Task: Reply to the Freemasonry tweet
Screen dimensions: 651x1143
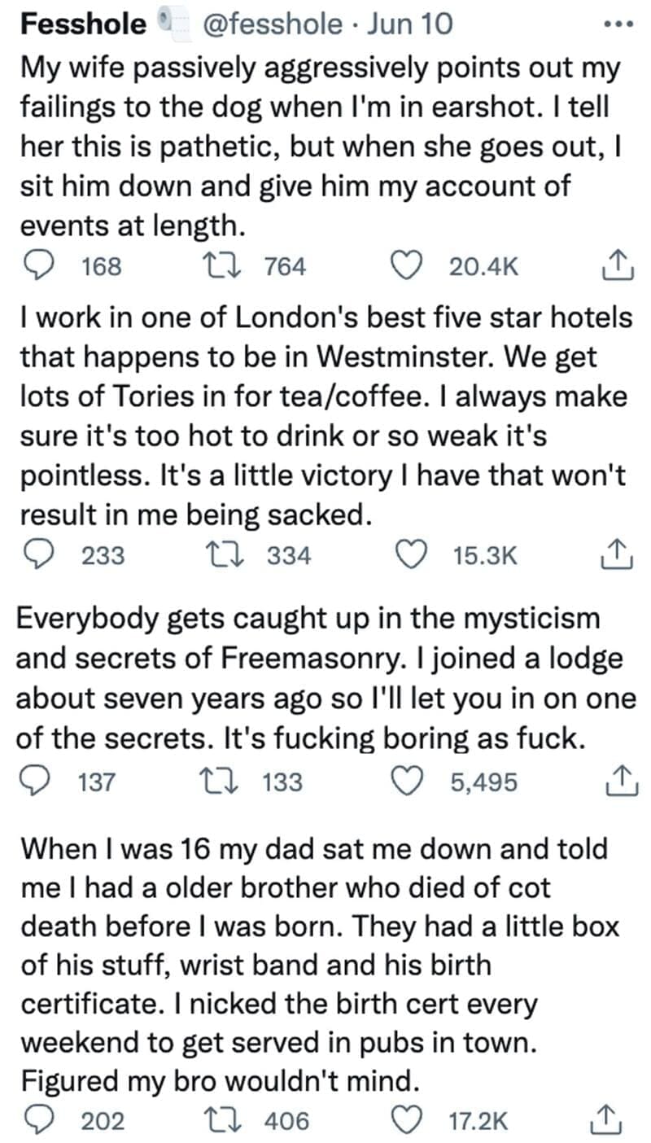Action: pos(36,782)
